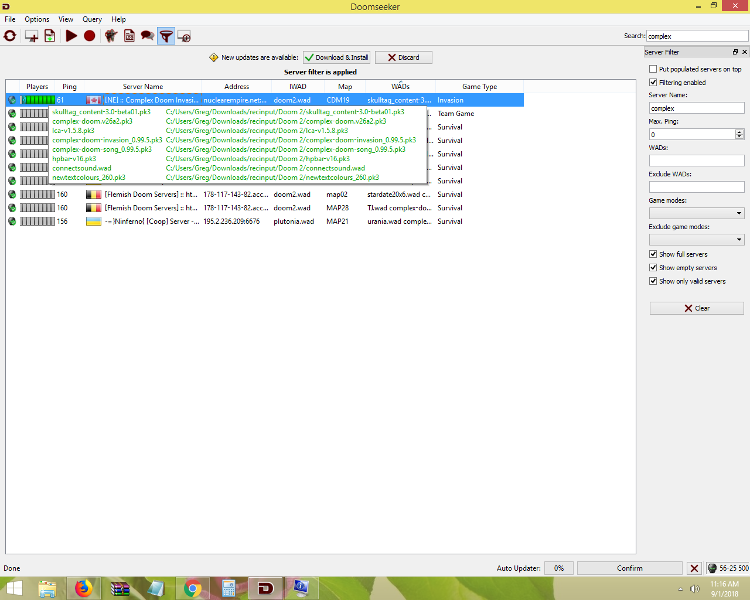Open the LOG viewer icon
Viewport: 750px width, 600px height.
click(x=129, y=36)
